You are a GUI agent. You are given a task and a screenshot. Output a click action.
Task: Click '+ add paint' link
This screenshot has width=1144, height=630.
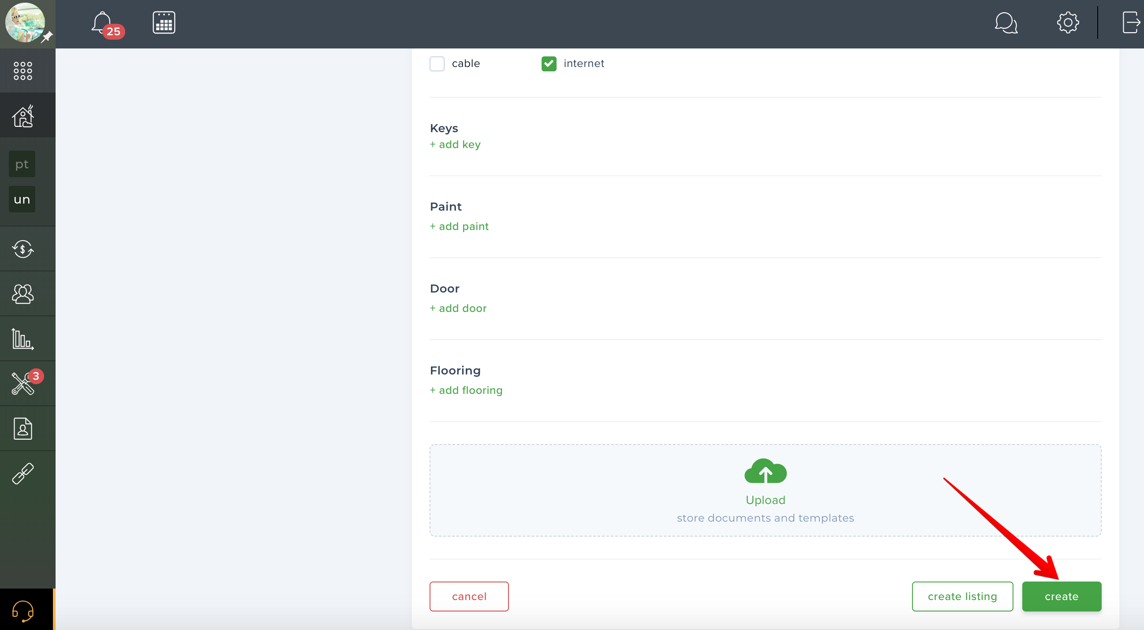point(459,227)
